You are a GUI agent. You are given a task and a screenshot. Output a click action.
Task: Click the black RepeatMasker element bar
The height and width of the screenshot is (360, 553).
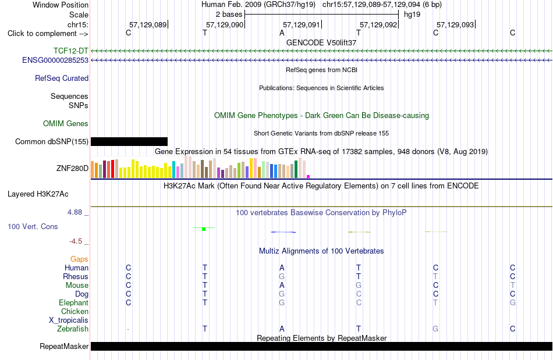pyautogui.click(x=322, y=346)
